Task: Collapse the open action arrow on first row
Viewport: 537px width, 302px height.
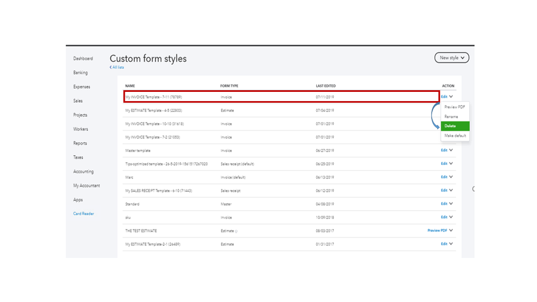Action: (x=451, y=97)
